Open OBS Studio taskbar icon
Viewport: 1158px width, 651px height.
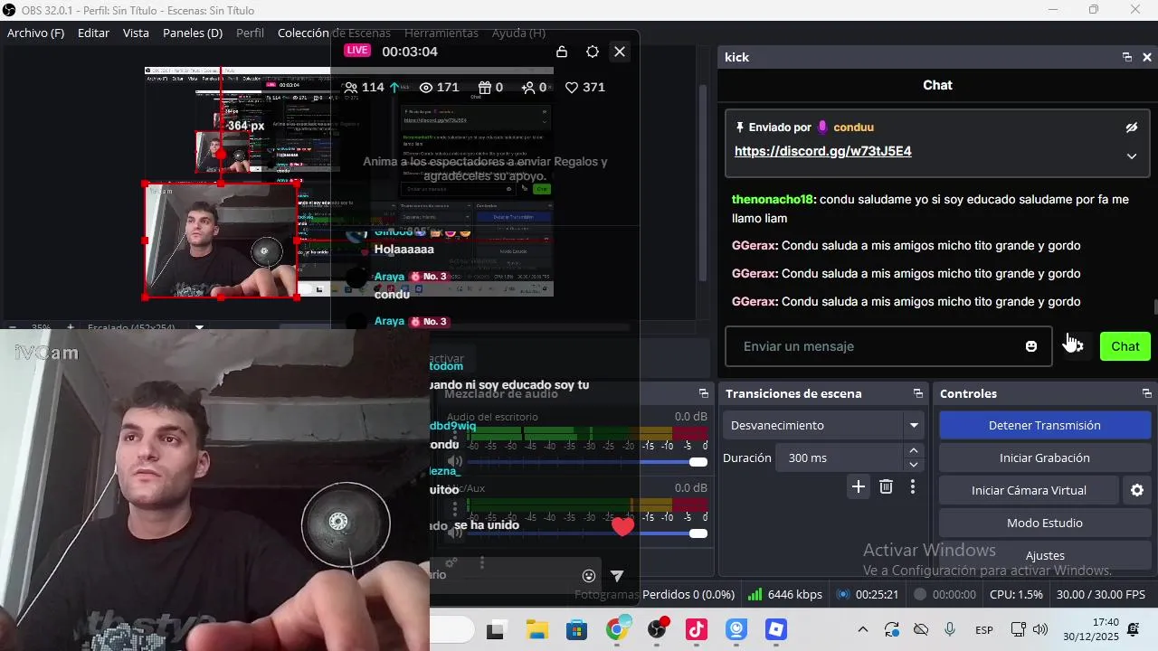658,630
